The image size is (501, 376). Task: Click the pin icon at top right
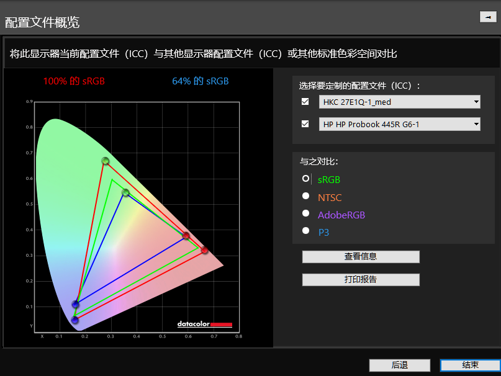488,17
